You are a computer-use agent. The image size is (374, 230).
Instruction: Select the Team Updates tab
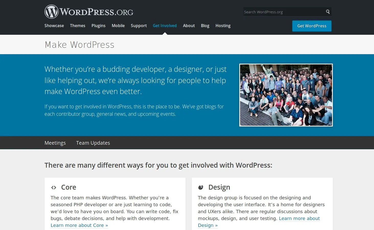(x=93, y=143)
